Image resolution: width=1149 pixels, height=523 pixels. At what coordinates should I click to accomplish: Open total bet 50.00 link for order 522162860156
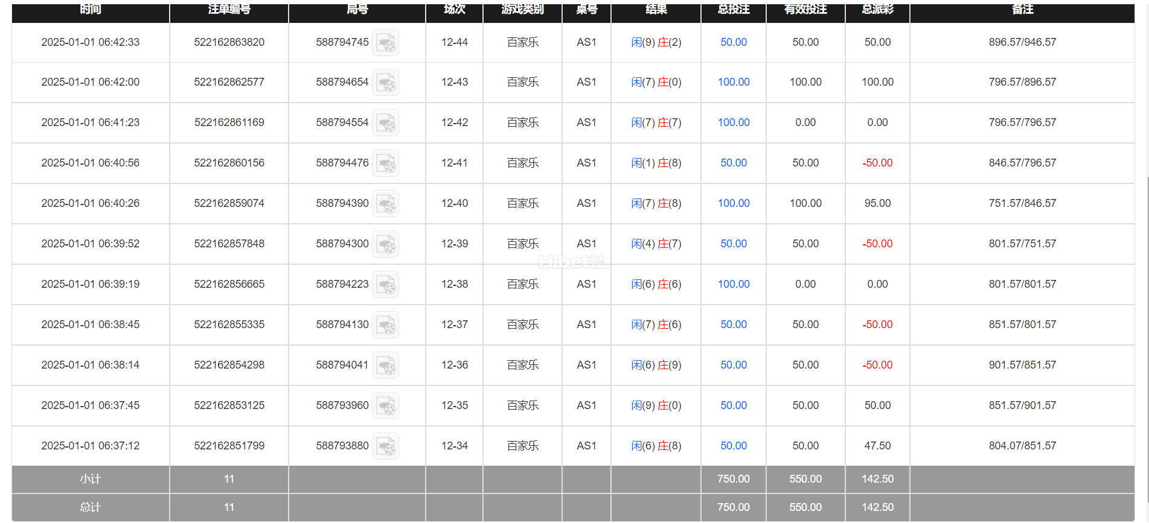pos(734,163)
